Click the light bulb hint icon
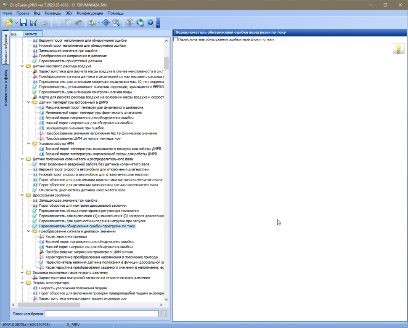Screen dimensions: 408x328 [x=398, y=49]
